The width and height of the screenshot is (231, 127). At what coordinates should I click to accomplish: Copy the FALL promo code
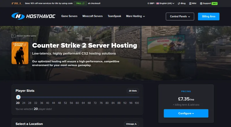80,3
